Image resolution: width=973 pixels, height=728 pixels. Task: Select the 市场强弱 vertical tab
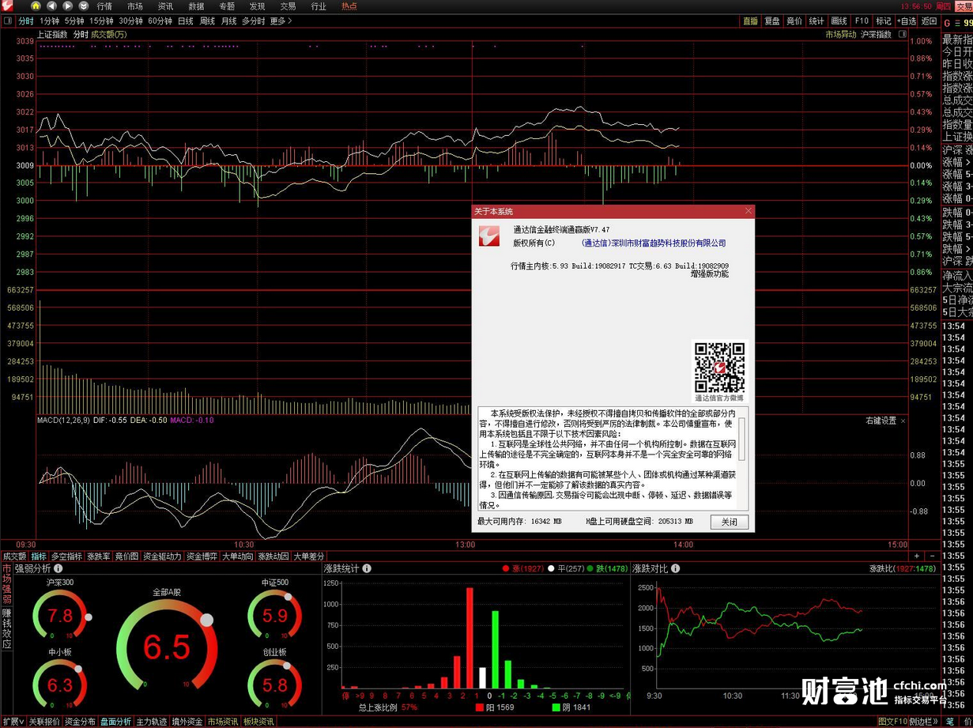tap(6, 584)
